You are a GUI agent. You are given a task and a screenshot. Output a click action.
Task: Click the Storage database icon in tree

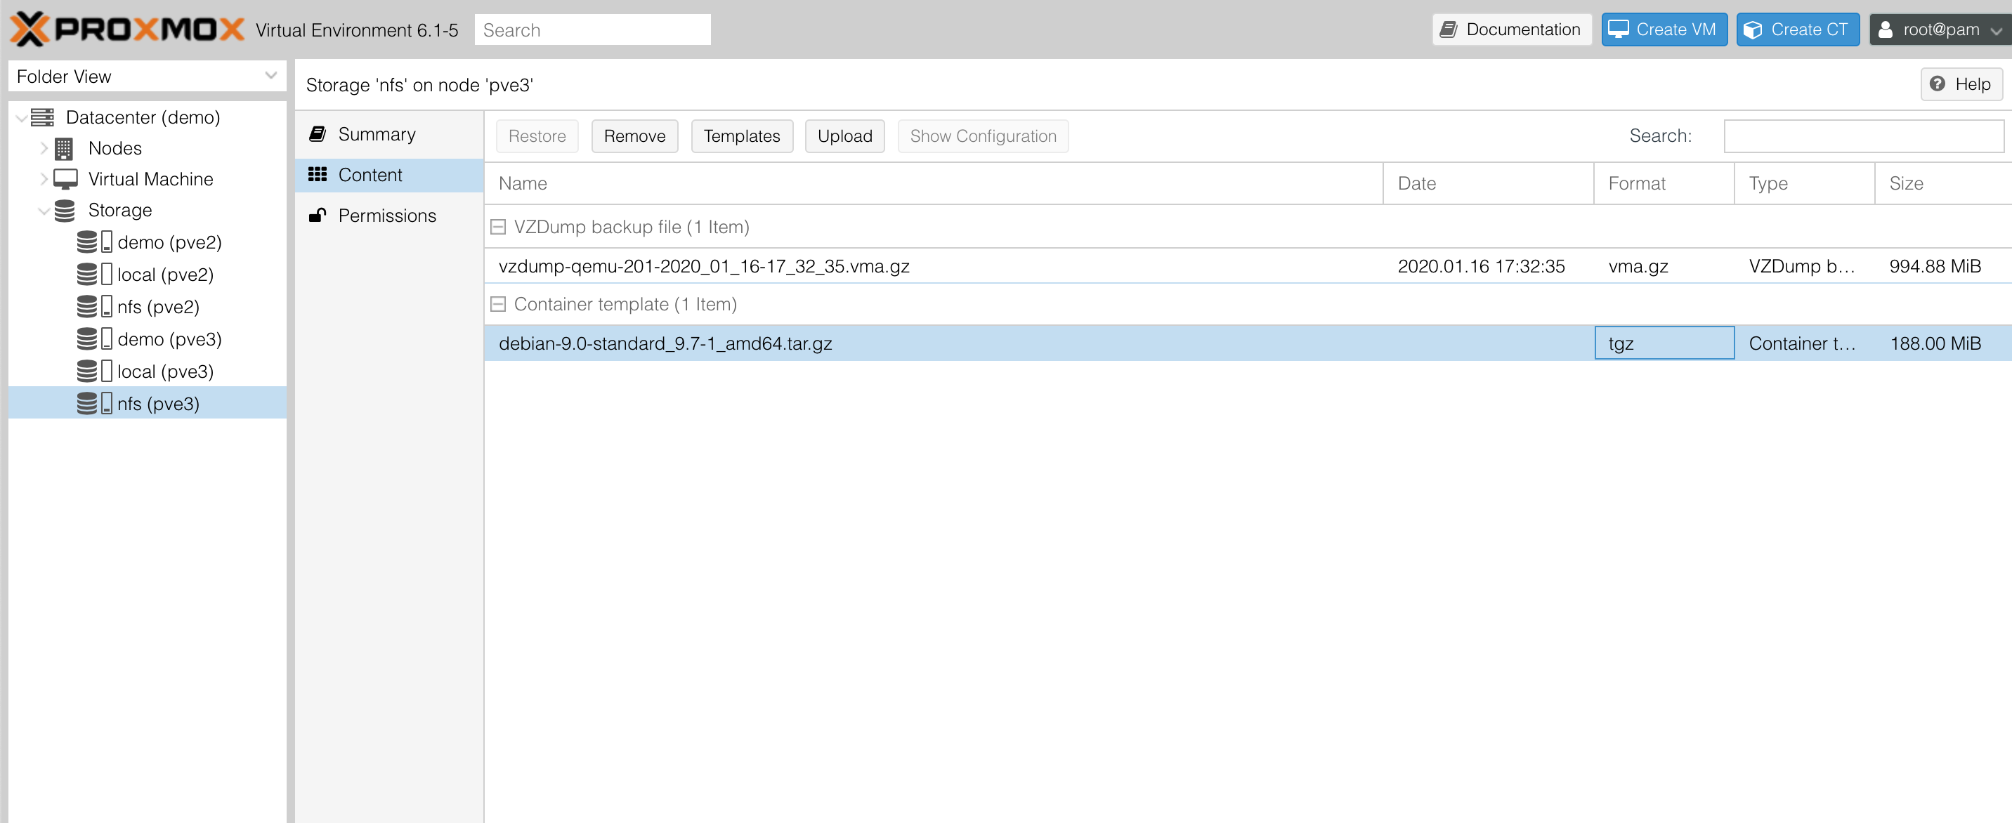tap(65, 210)
